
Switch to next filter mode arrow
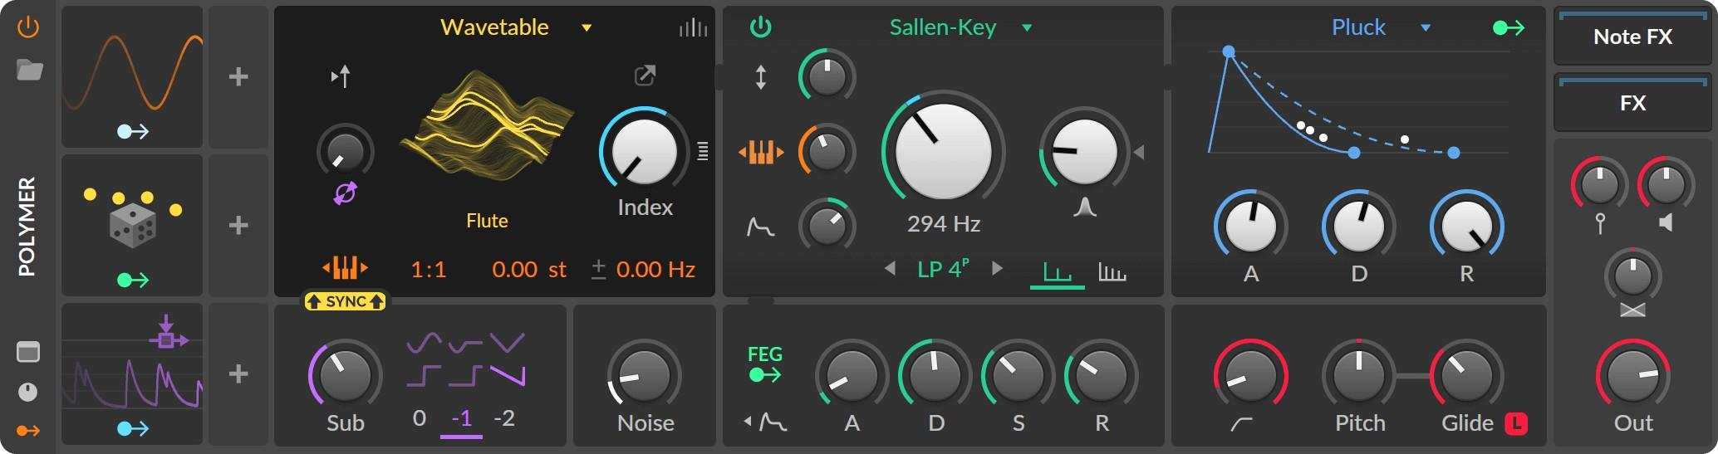point(997,268)
